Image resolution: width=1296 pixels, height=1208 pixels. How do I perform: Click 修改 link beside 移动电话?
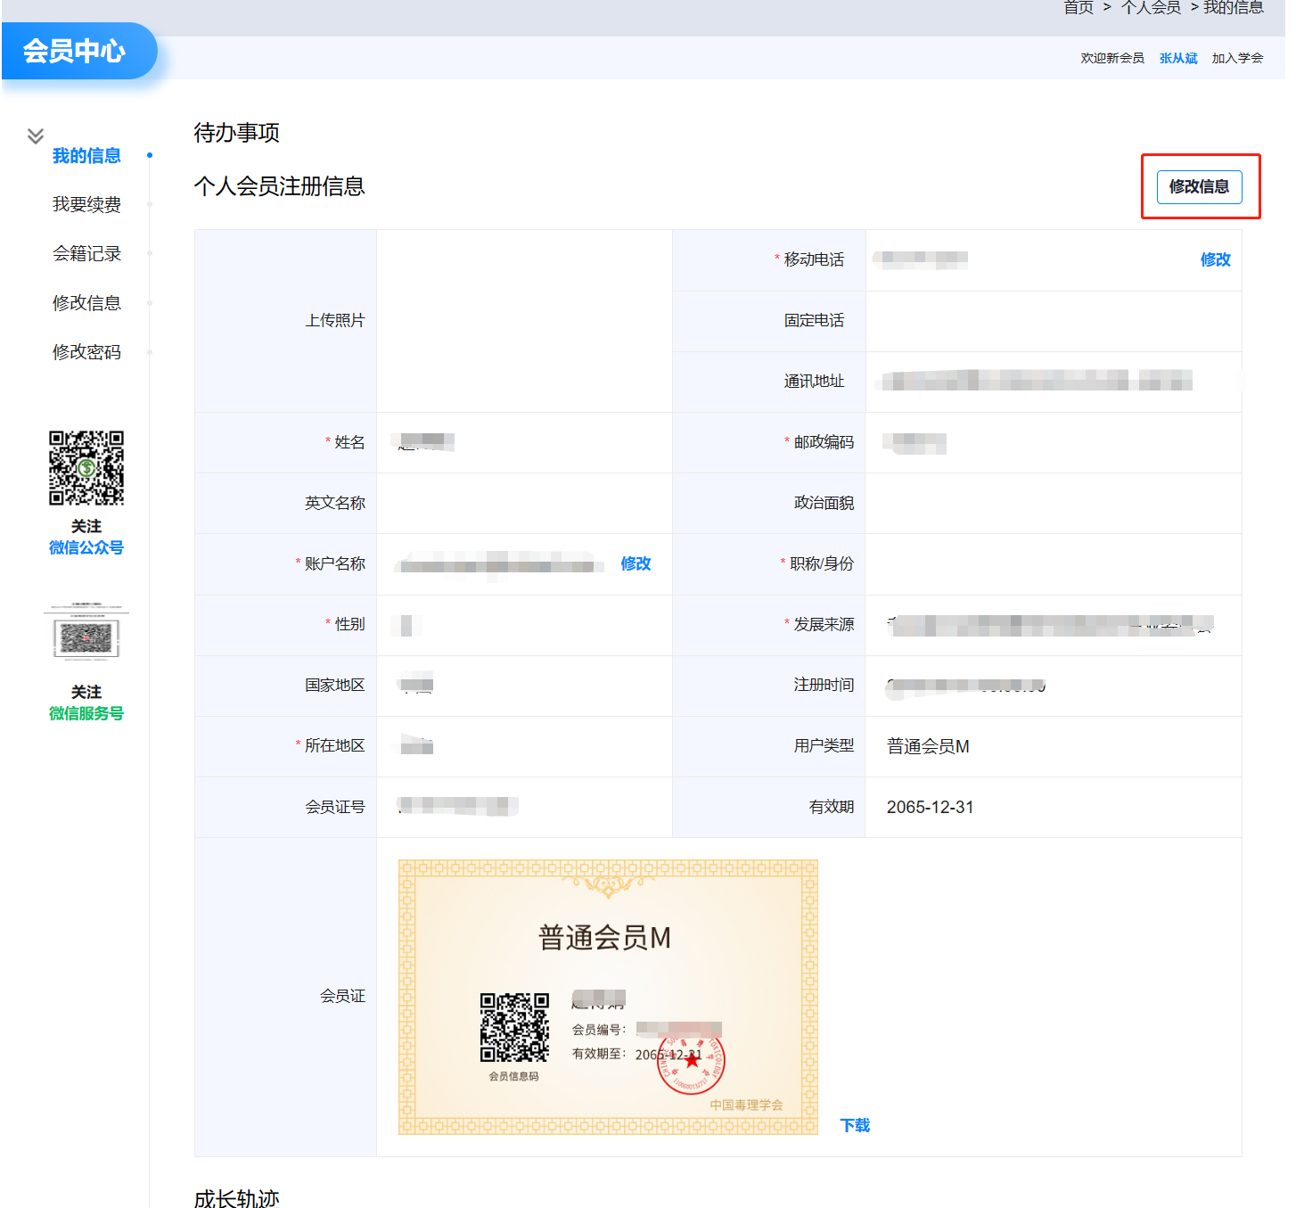point(1215,259)
